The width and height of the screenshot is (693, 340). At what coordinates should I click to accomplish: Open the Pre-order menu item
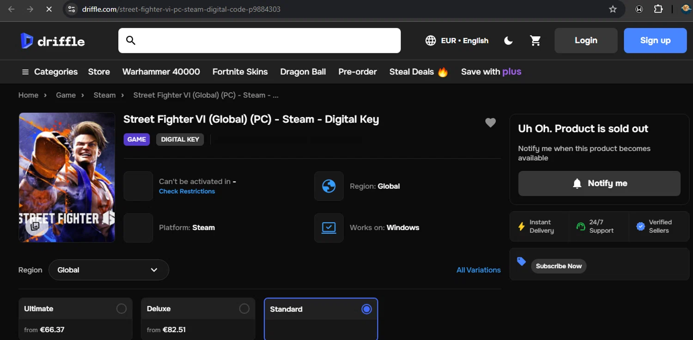tap(357, 72)
